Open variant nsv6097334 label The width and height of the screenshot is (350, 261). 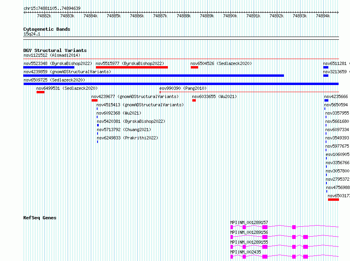pyautogui.click(x=337, y=130)
